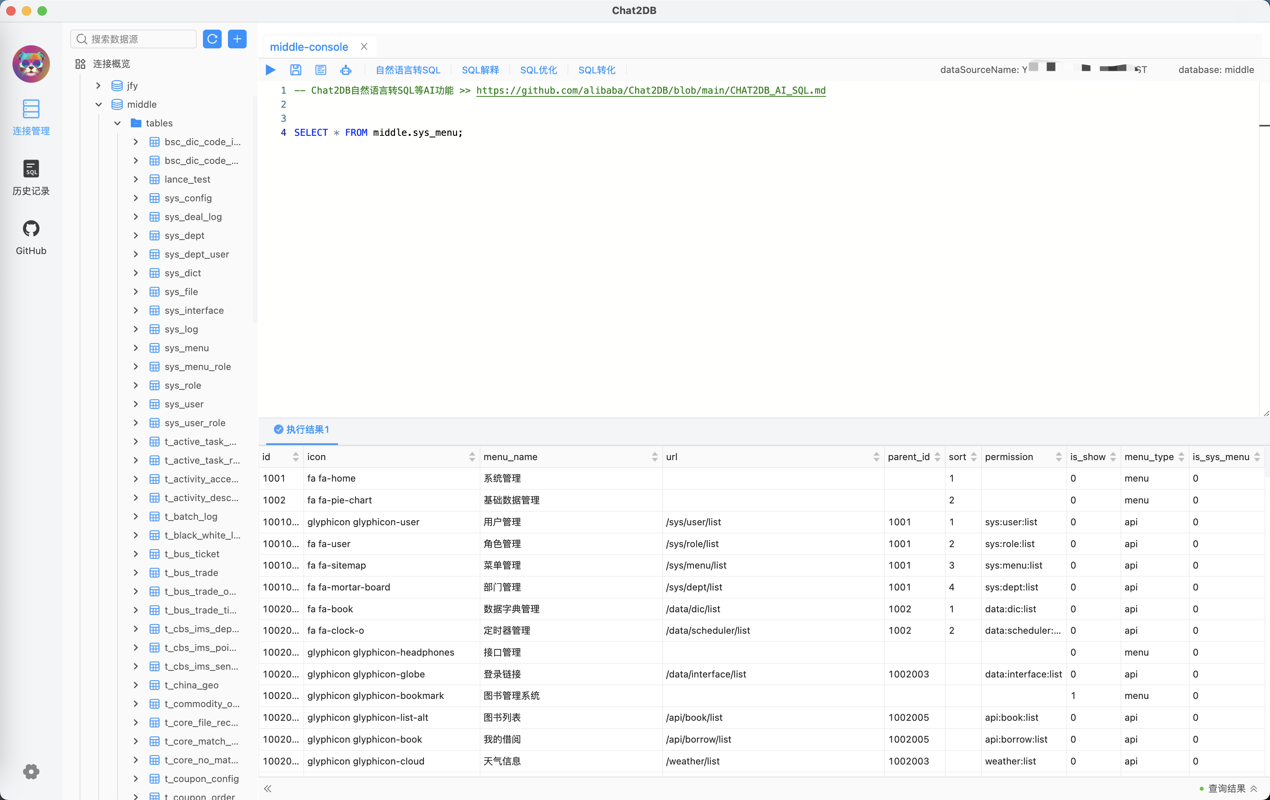Screen dimensions: 1270x800
Task: Toggle sorting on the id column
Action: click(x=295, y=457)
